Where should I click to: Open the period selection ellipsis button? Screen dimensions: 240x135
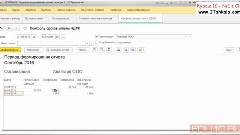(x=64, y=37)
